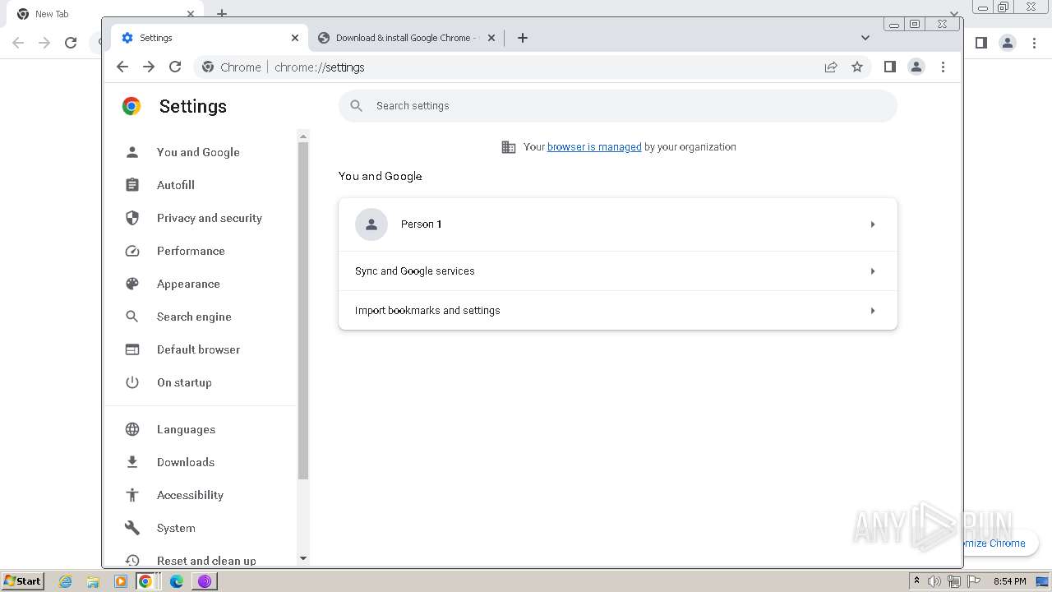Click the Search settings field
1052x592 pixels.
coord(618,106)
